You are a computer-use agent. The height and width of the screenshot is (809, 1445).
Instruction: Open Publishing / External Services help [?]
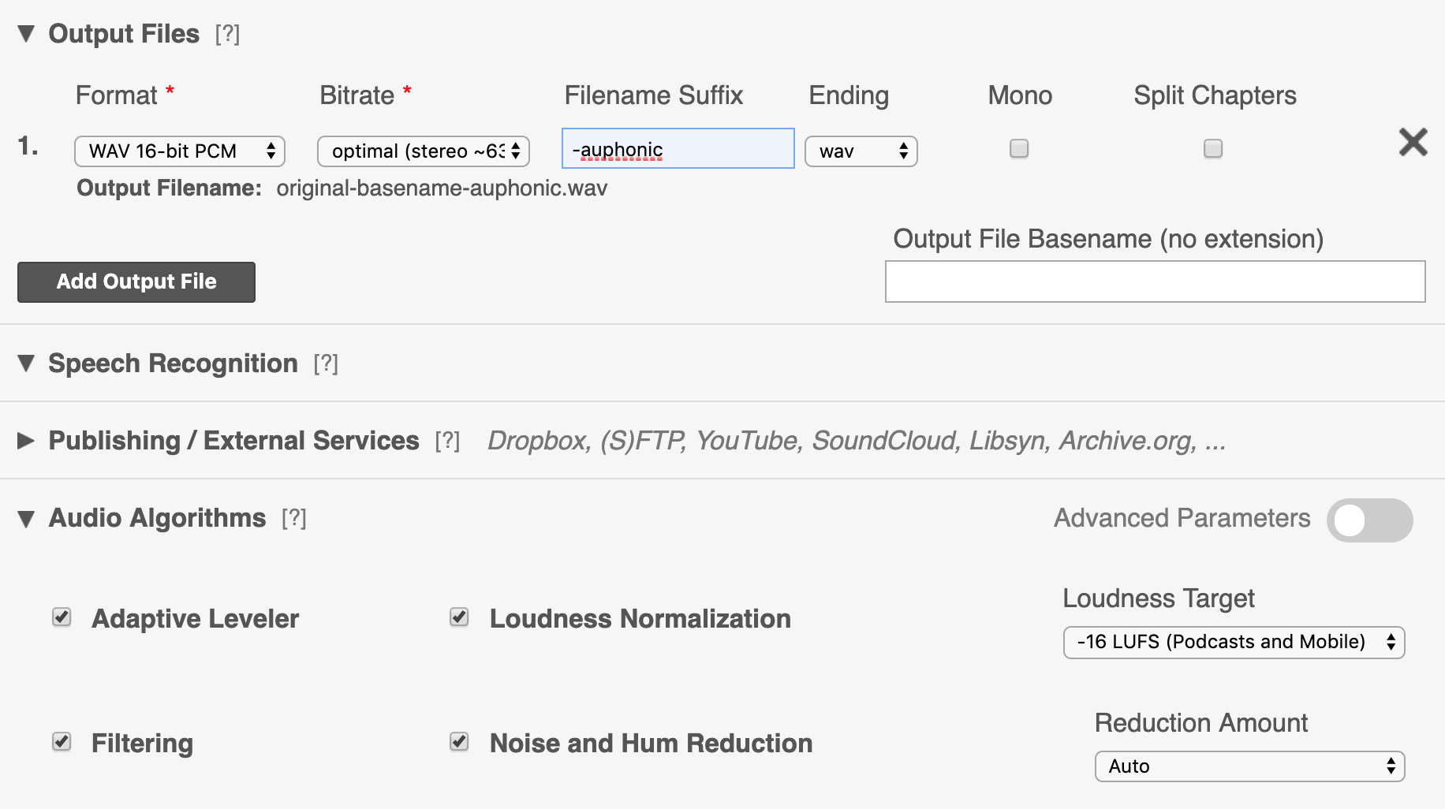pos(447,441)
